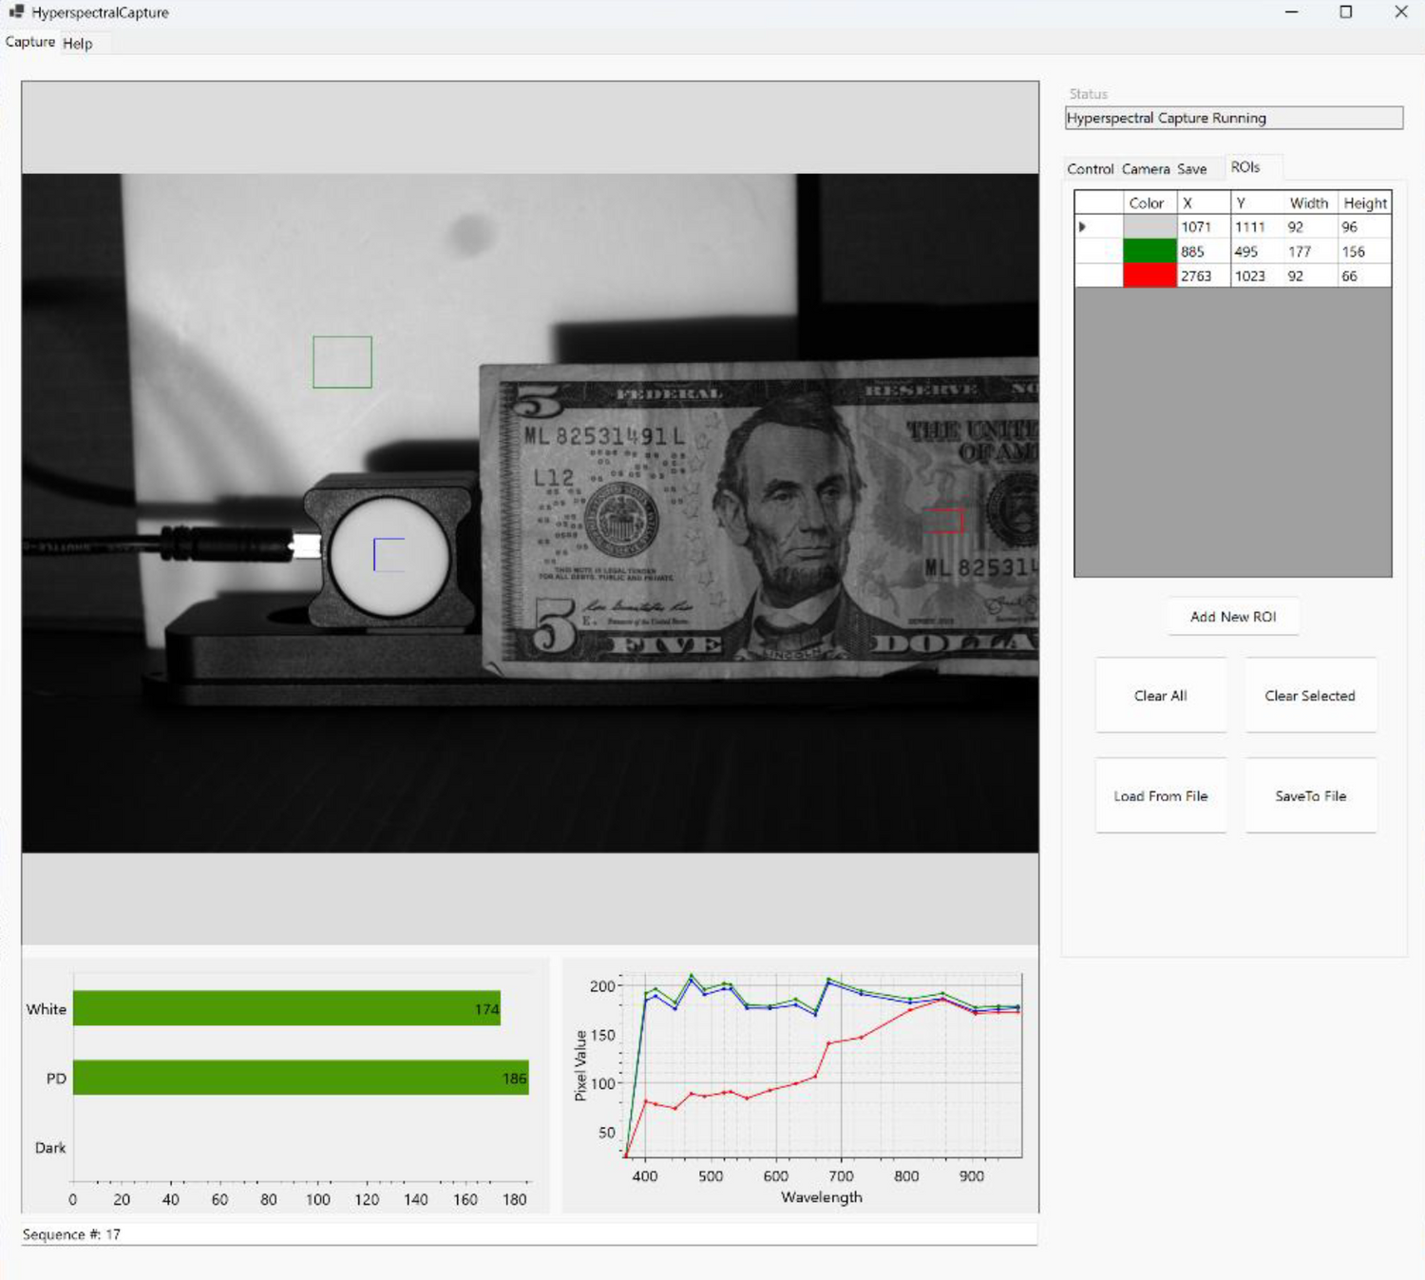1425x1280 pixels.
Task: Click the PD bar showing 186
Action: point(301,1078)
